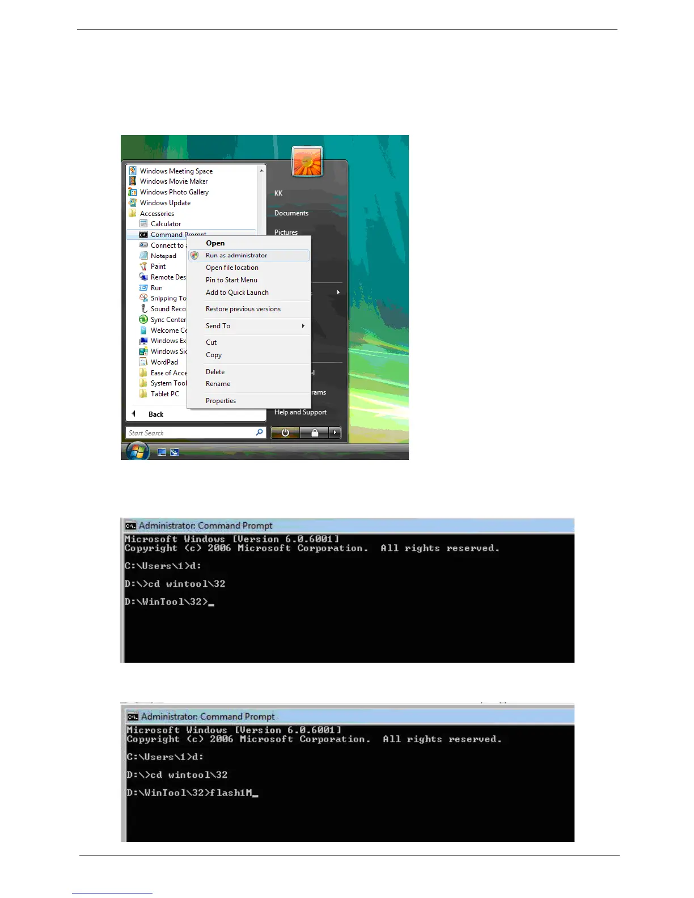Screen dimensions: 694x898
Task: Launch the Windows Explorer icon
Action: [143, 341]
